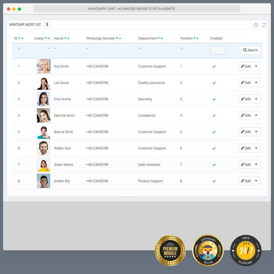The image size is (274, 274).
Task: Toggle enabled checkmark for Eva Smith
Action: click(214, 66)
